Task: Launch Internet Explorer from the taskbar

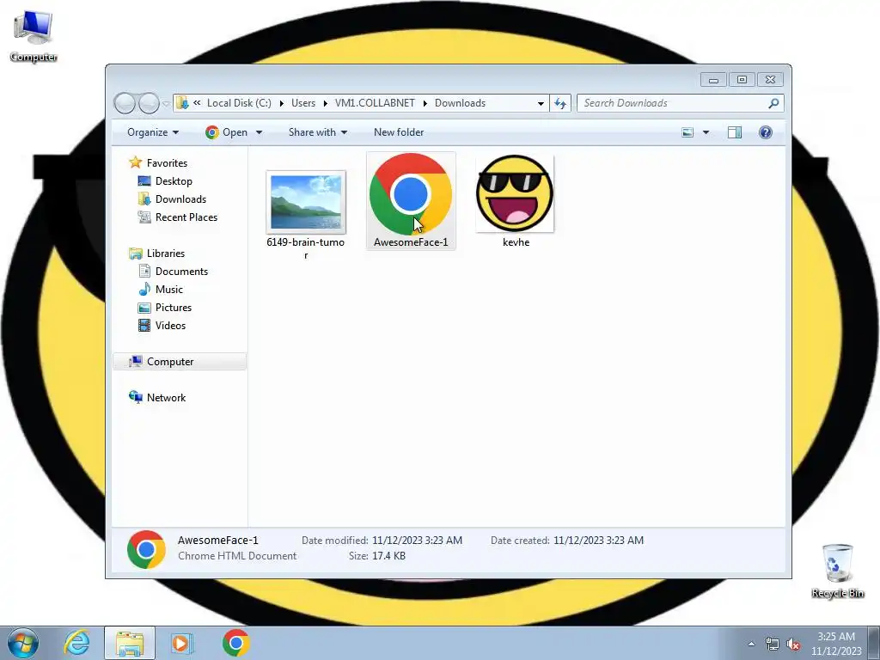Action: pos(76,643)
